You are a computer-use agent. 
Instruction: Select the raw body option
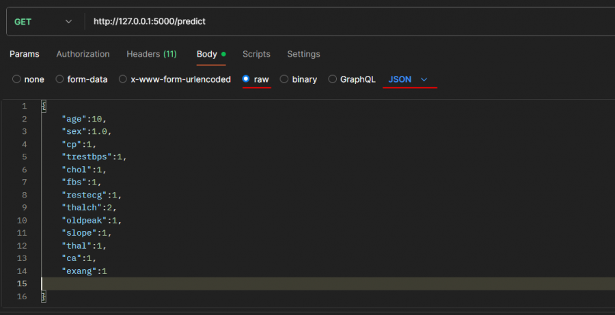(x=247, y=79)
